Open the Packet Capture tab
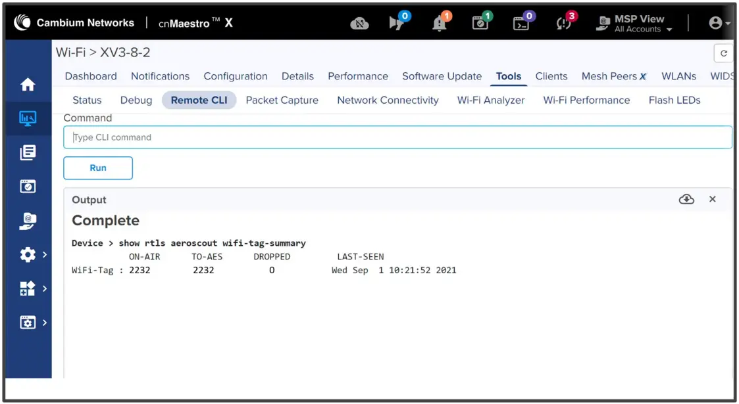The width and height of the screenshot is (739, 404). point(282,100)
